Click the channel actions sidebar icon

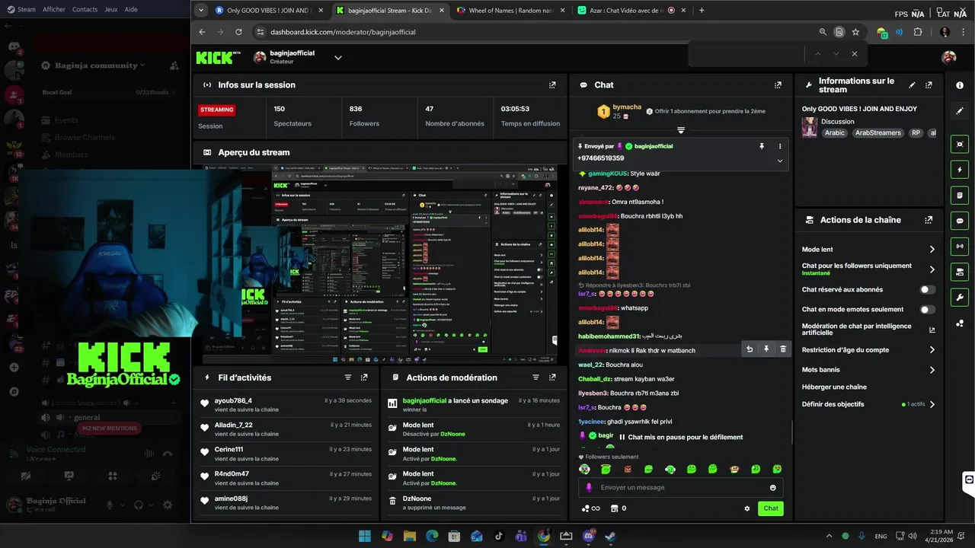pyautogui.click(x=960, y=272)
